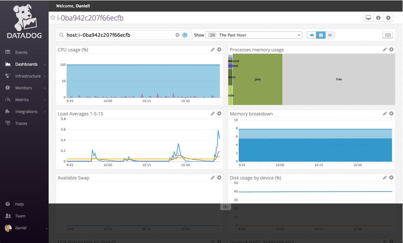
Task: Expand the Dashboards submenu chevron
Action: (45, 64)
